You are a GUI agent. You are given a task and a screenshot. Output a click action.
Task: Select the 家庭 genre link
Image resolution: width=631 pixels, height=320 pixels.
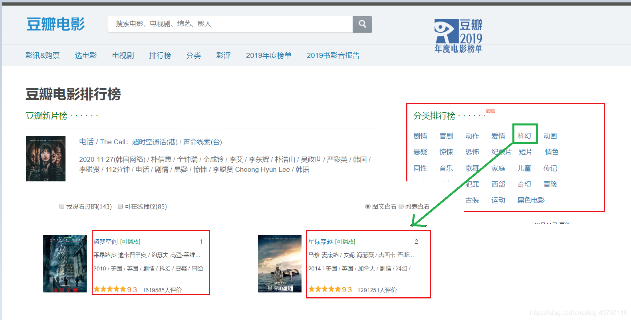pos(498,168)
